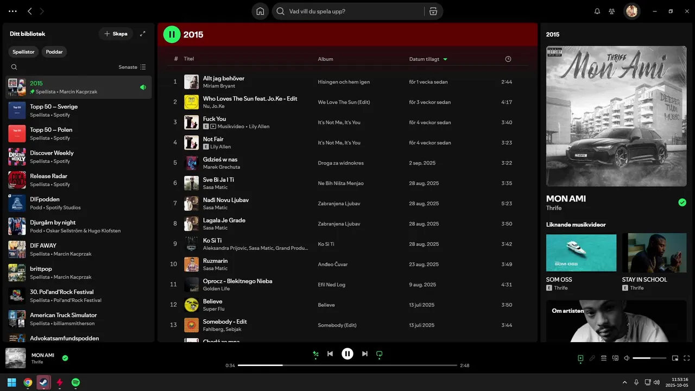Open Steam from the taskbar

point(43,382)
